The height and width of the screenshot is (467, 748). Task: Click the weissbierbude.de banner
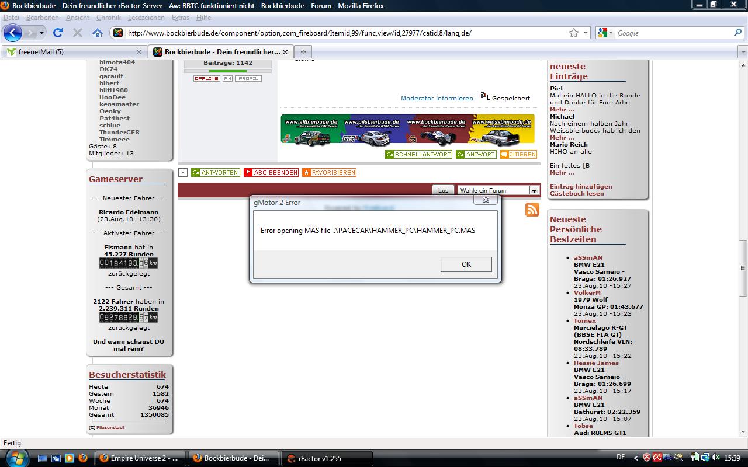click(x=502, y=129)
